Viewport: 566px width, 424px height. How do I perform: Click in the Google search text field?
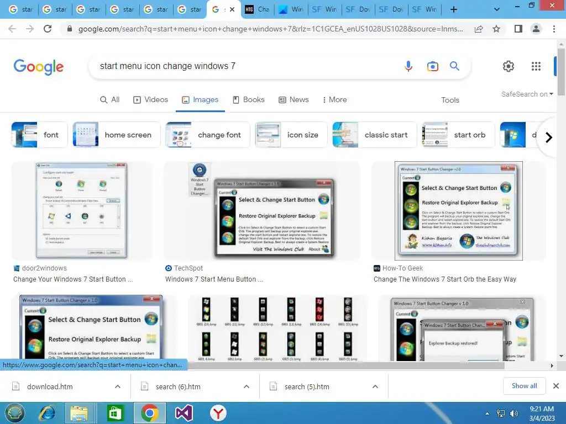(245, 66)
